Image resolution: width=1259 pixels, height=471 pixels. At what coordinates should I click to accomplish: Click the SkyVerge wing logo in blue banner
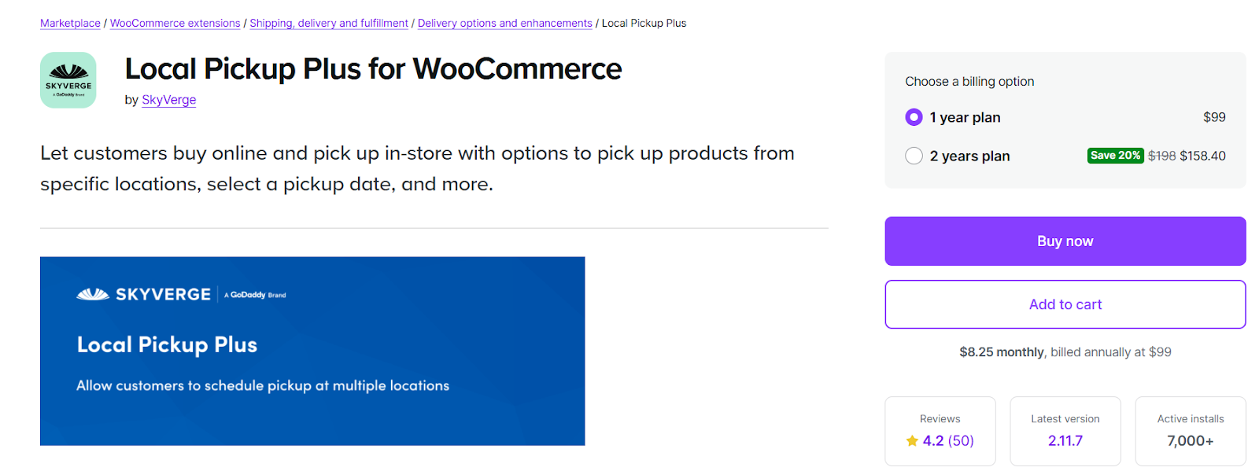93,294
